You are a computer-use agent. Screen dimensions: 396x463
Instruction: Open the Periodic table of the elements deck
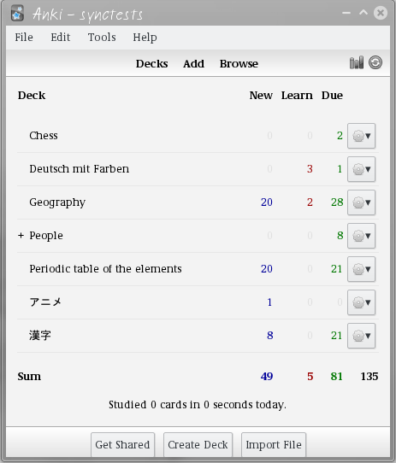pyautogui.click(x=105, y=269)
